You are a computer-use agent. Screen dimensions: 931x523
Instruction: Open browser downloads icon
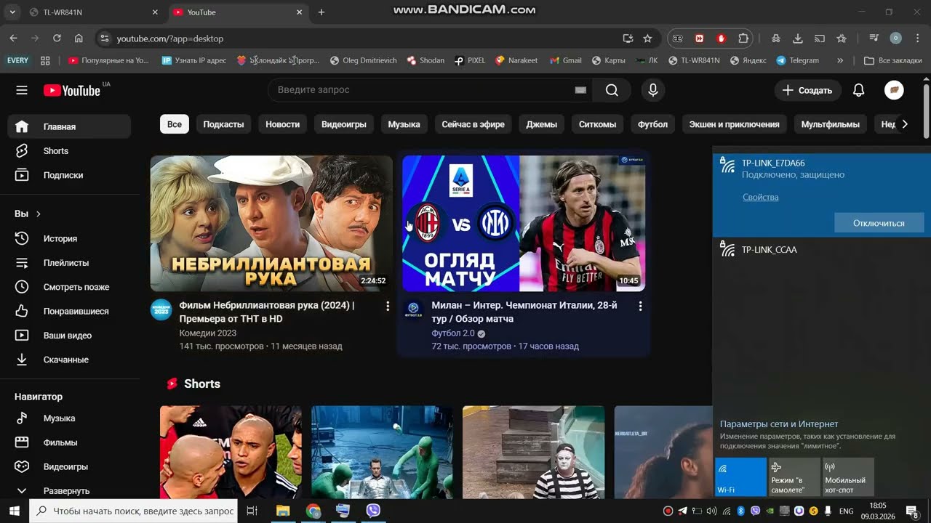(x=798, y=38)
